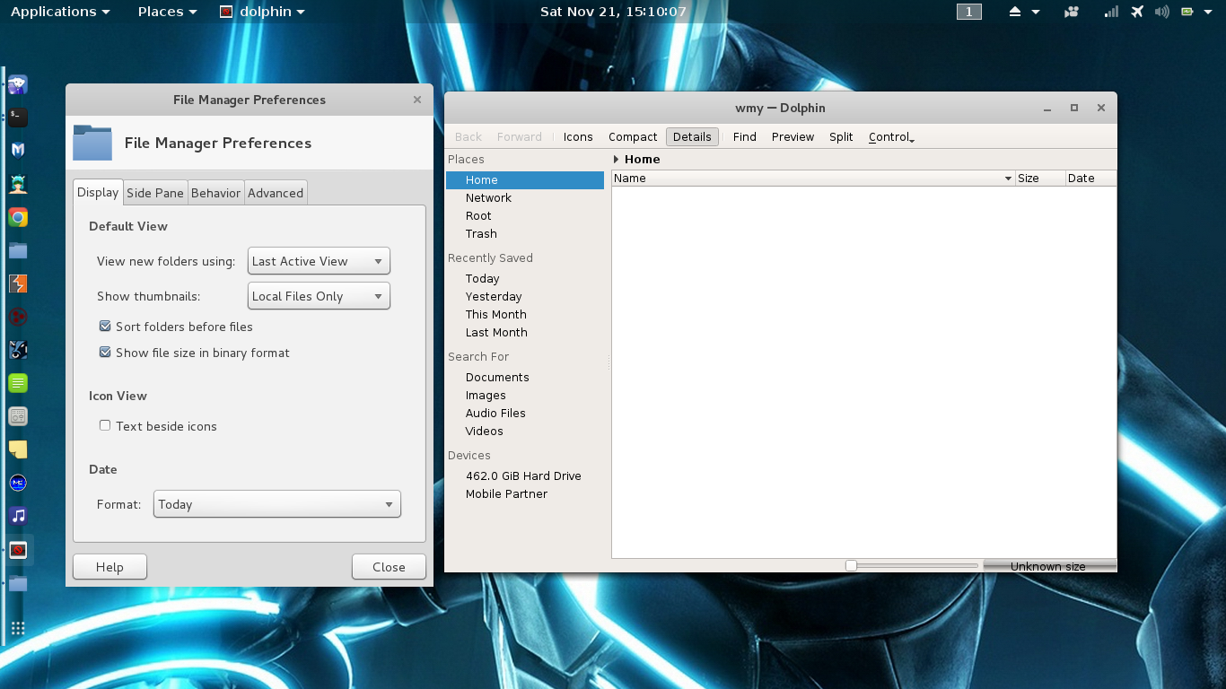Enable Text beside icons checkbox
The height and width of the screenshot is (689, 1226).
coord(105,426)
